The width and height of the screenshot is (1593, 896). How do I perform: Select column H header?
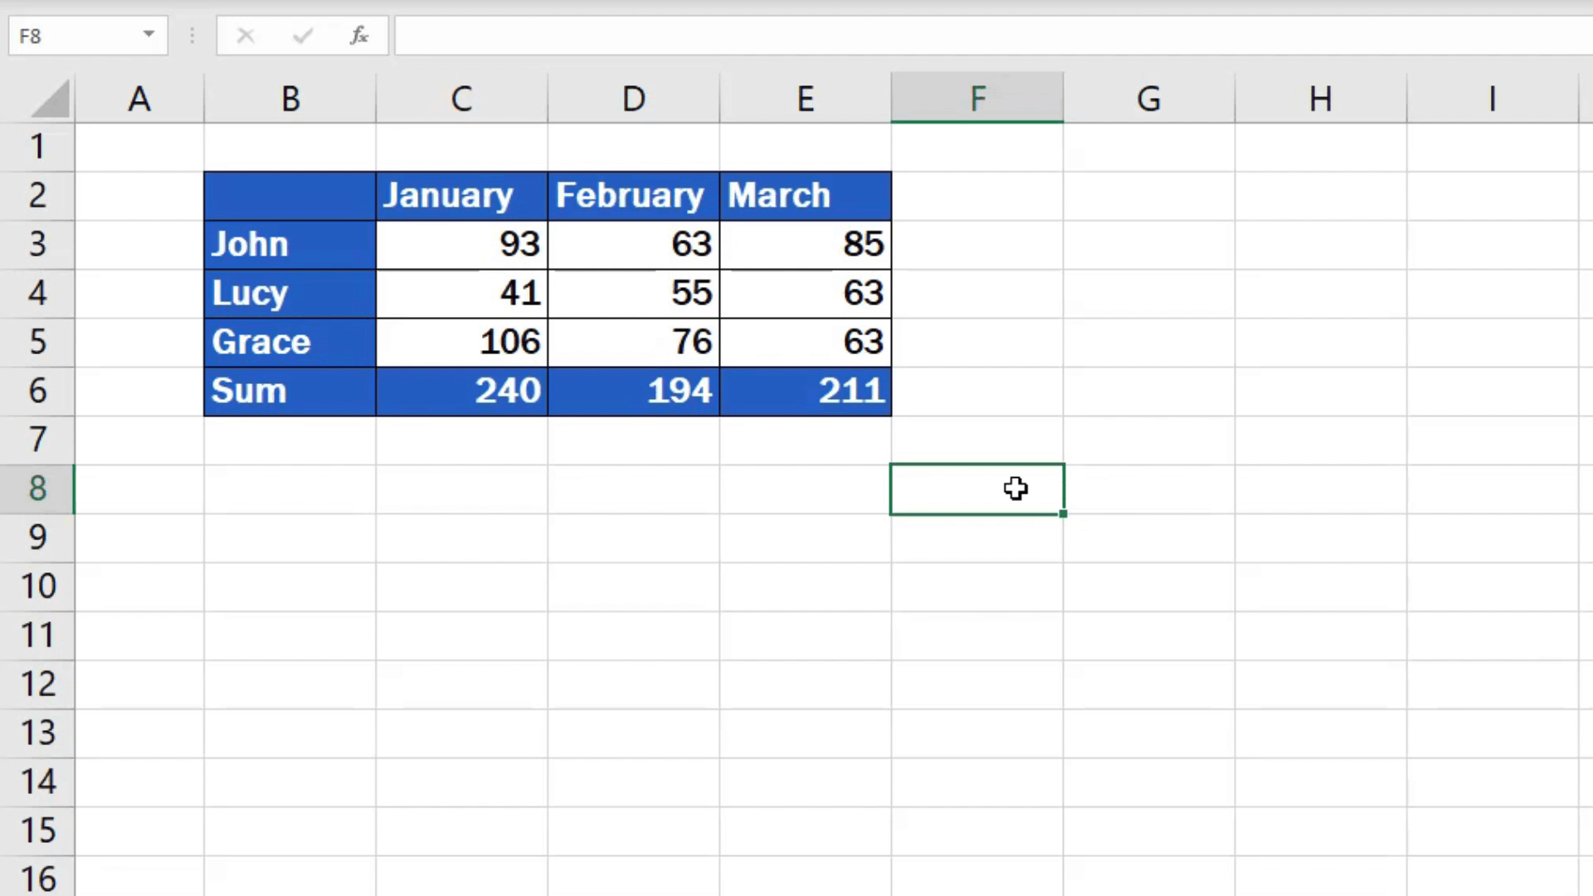coord(1320,98)
